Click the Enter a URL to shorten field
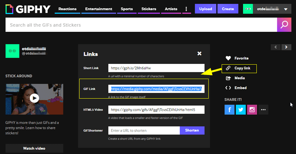Viewport: 296px width, 154px height. pyautogui.click(x=144, y=130)
